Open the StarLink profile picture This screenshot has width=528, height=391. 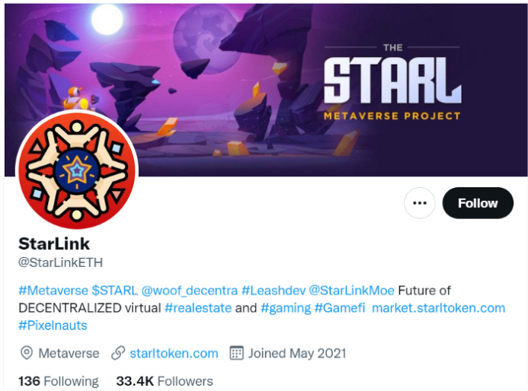coord(77,170)
